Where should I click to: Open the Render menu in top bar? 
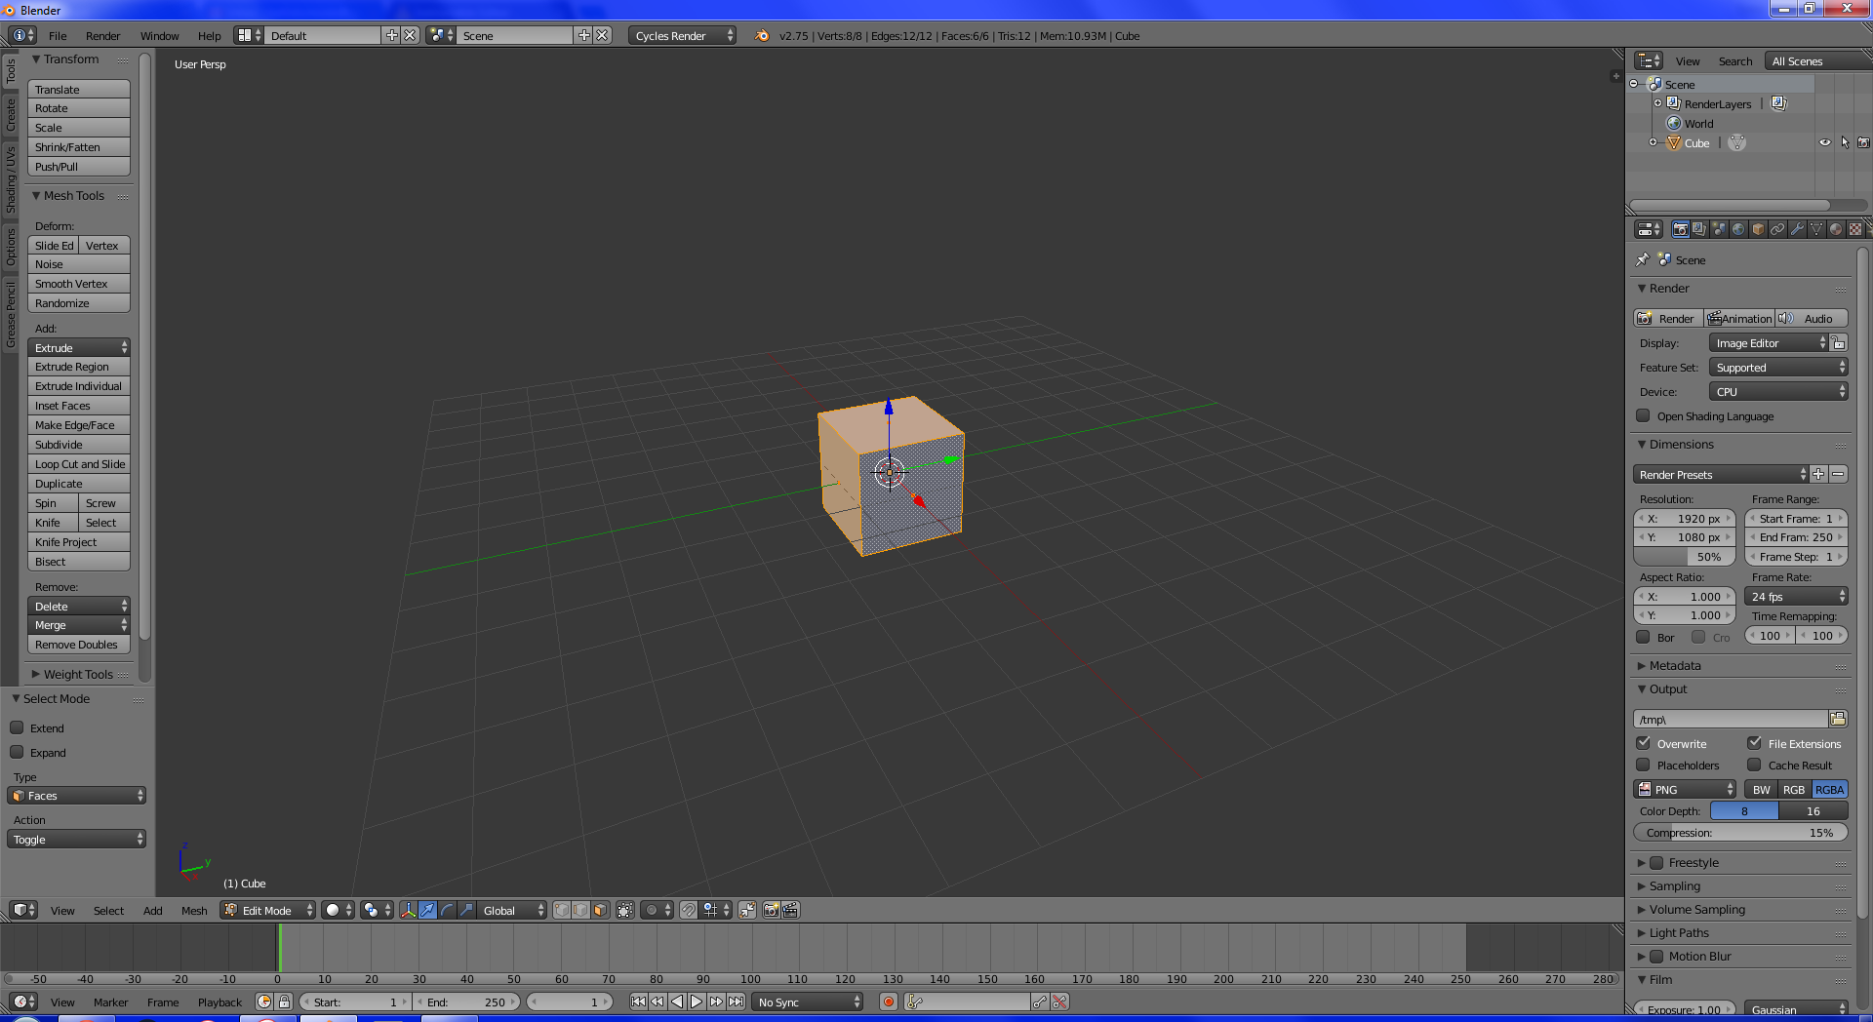coord(102,36)
